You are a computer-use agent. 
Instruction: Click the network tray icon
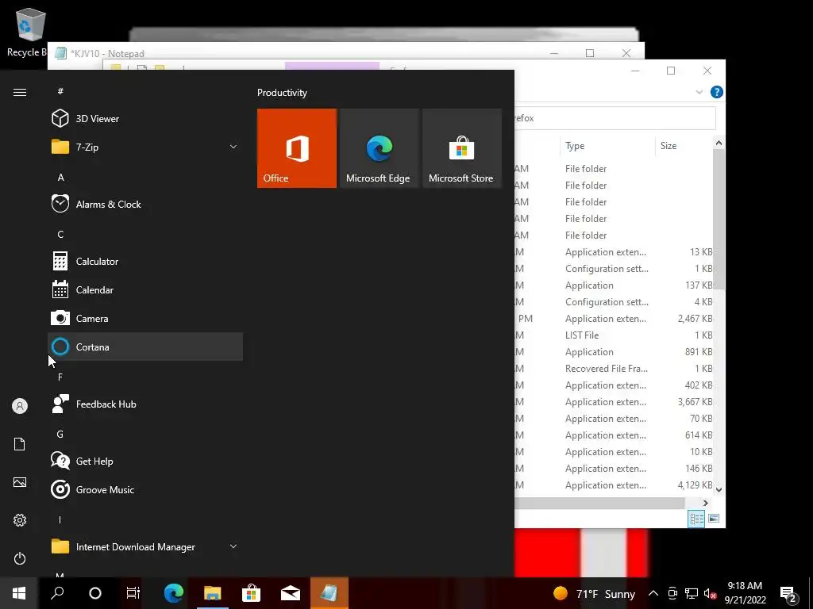tap(692, 593)
